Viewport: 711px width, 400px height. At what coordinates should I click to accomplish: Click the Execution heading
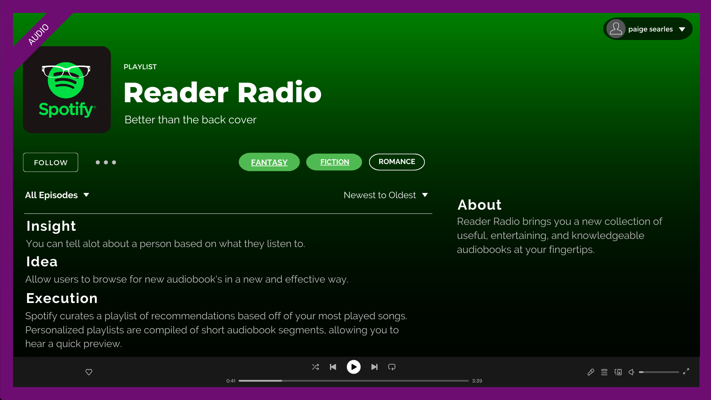click(62, 298)
